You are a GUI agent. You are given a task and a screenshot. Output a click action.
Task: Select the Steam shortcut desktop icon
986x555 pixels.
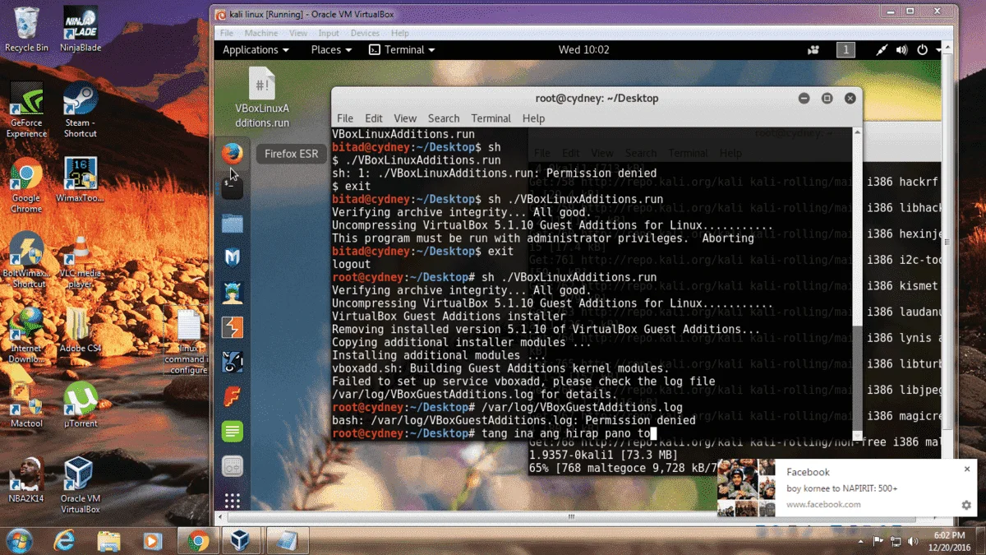pos(81,110)
